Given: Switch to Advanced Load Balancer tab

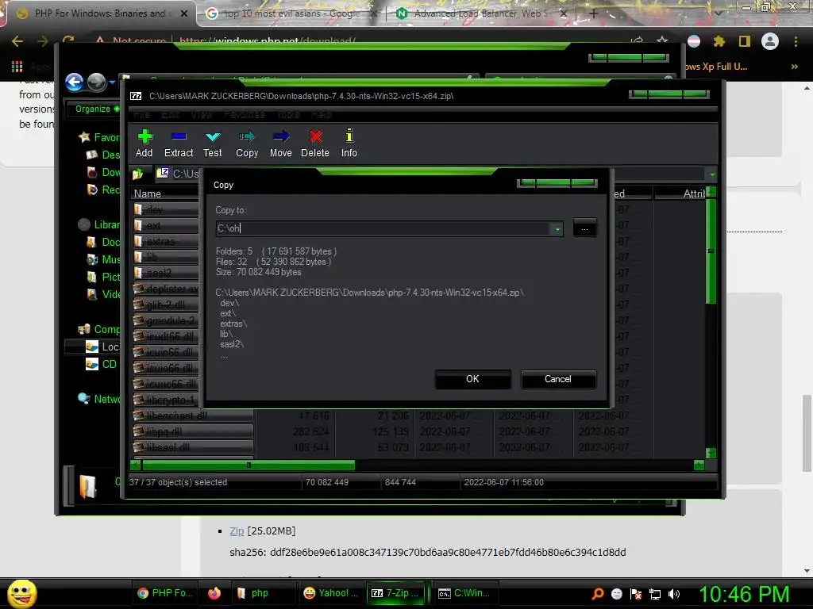Looking at the screenshot, I should (482, 13).
